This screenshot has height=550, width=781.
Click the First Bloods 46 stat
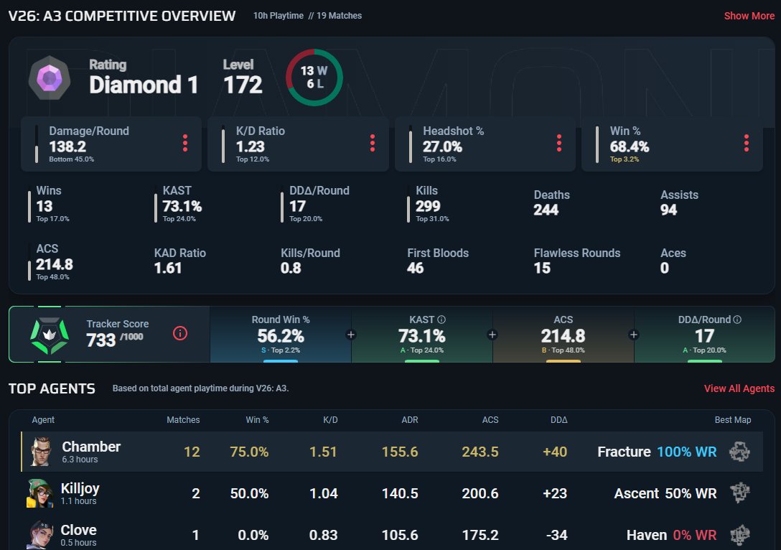coord(438,261)
